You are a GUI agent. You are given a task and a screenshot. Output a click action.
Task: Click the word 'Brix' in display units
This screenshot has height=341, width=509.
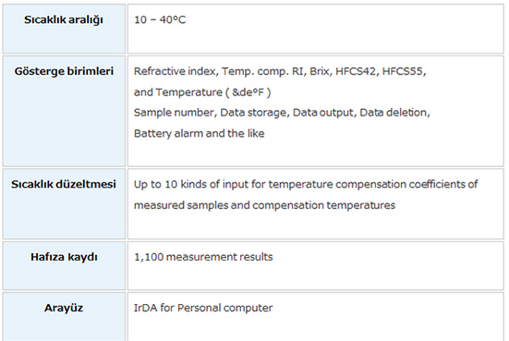pyautogui.click(x=319, y=71)
